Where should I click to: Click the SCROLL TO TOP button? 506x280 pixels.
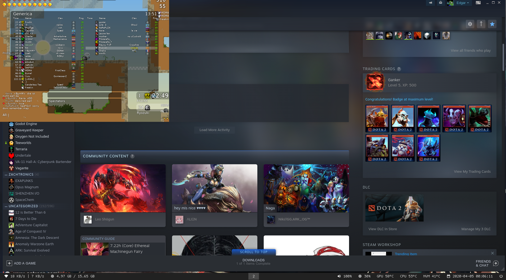[254, 252]
